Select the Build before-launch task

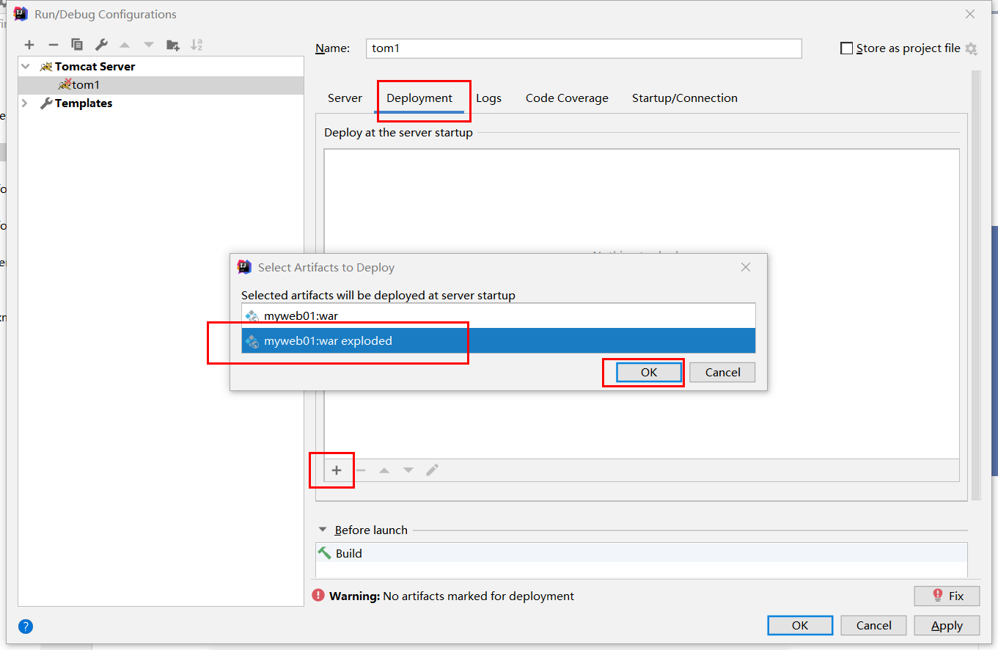pos(642,553)
